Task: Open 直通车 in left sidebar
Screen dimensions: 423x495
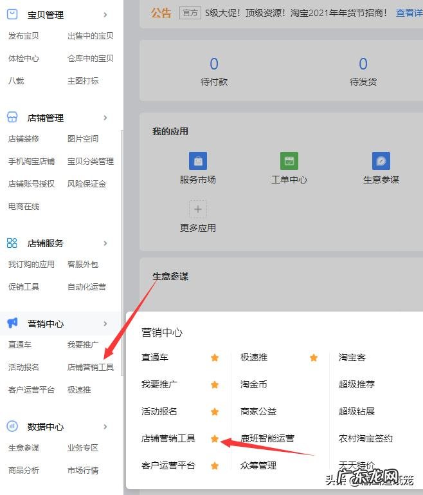Action: point(20,345)
